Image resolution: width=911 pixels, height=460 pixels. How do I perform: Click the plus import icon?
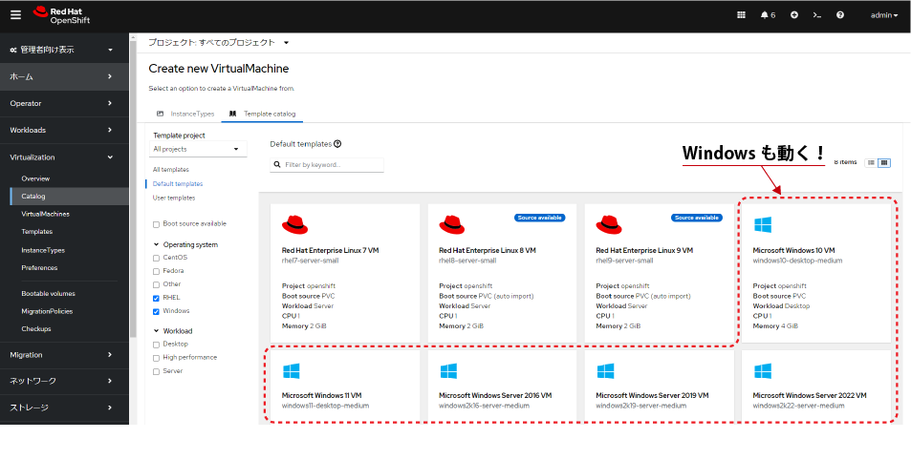[x=793, y=15]
